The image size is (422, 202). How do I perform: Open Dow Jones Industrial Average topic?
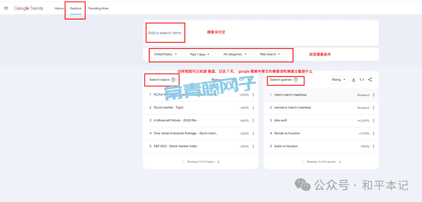point(186,133)
